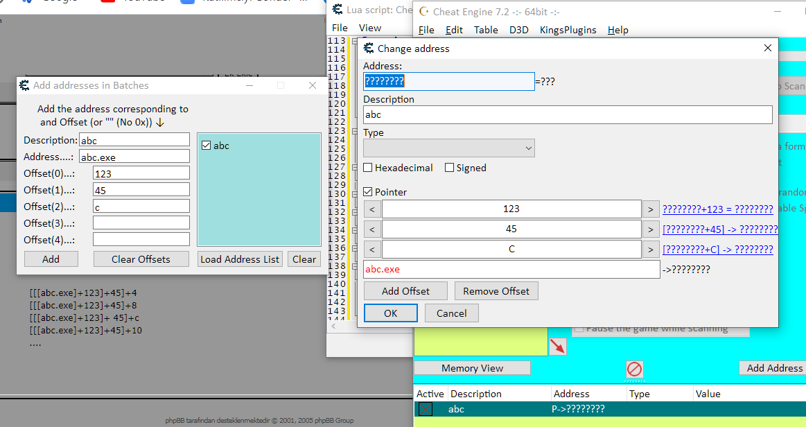The height and width of the screenshot is (427, 806).
Task: Decrease offset 123 with its left arrow
Action: tap(372, 209)
